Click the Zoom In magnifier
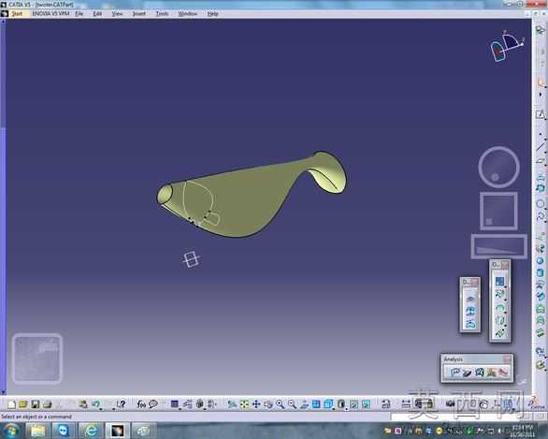Image resolution: width=548 pixels, height=439 pixels. (280, 404)
